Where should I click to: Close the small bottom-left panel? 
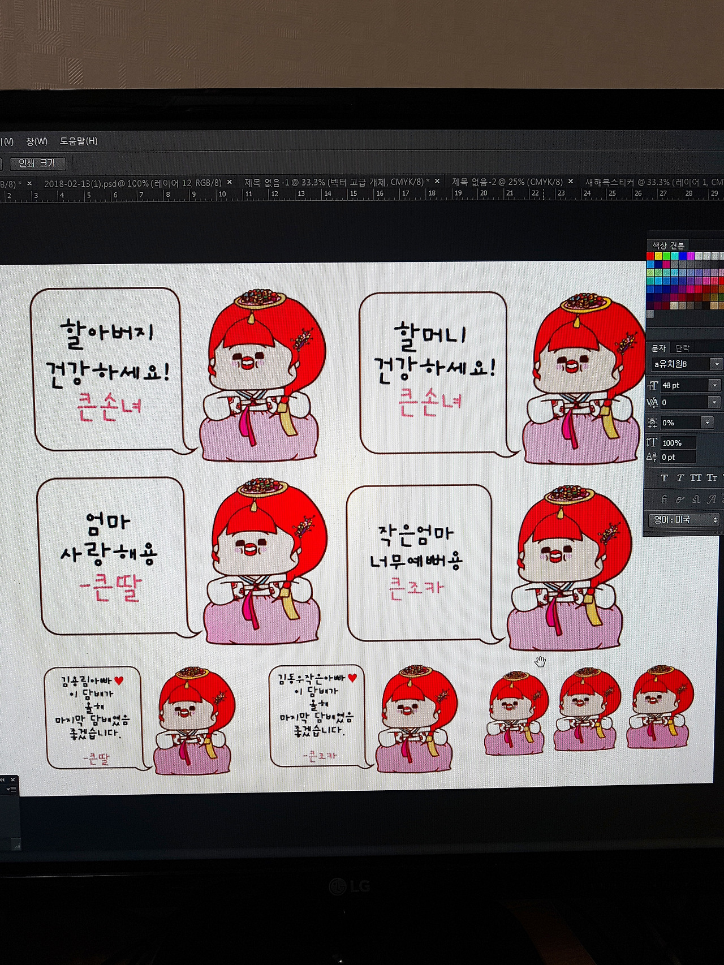[12, 779]
